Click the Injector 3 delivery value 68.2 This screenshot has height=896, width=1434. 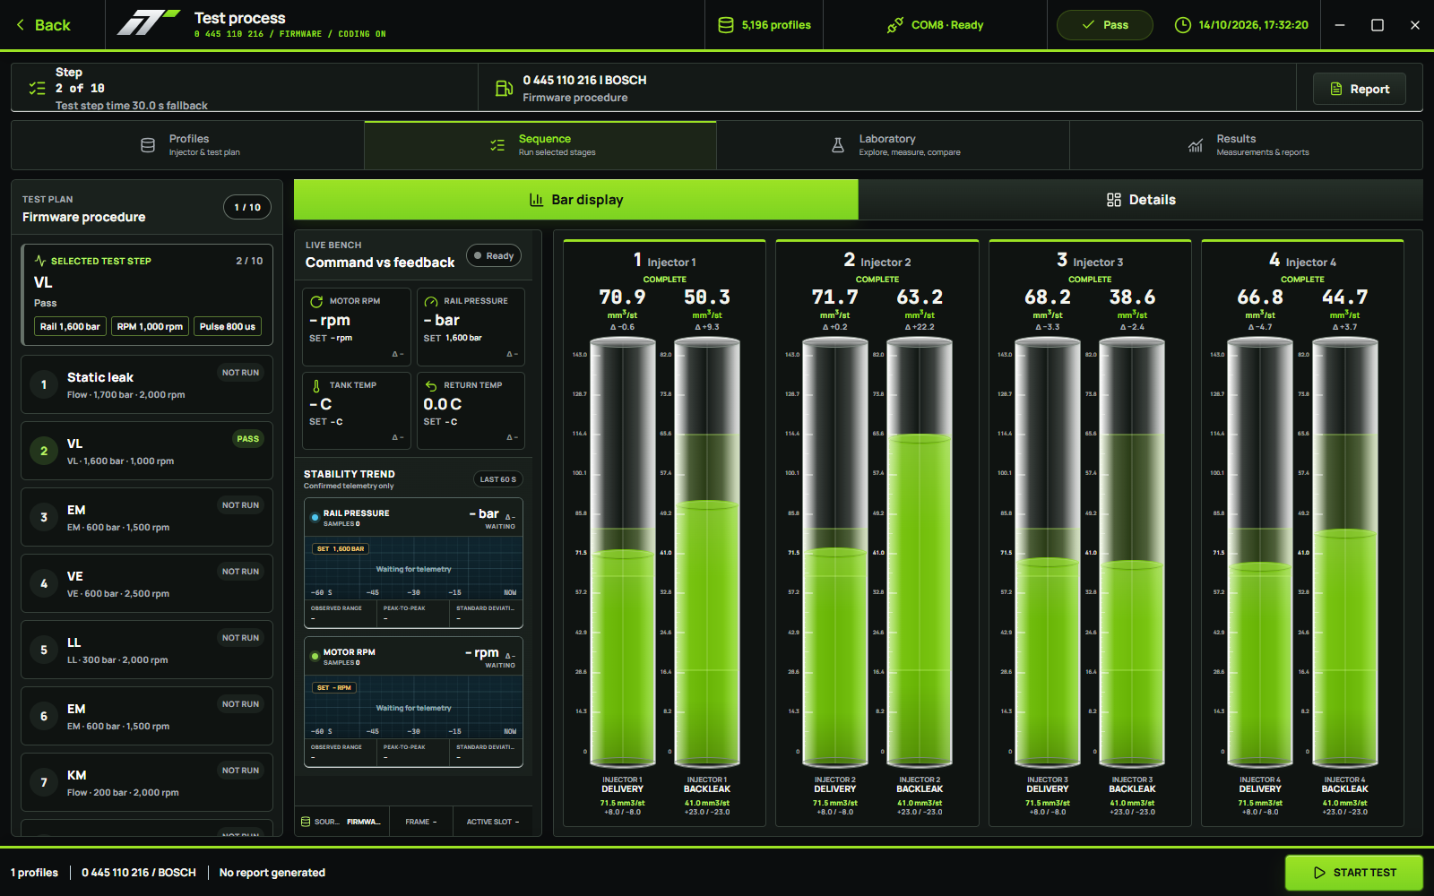coord(1048,297)
